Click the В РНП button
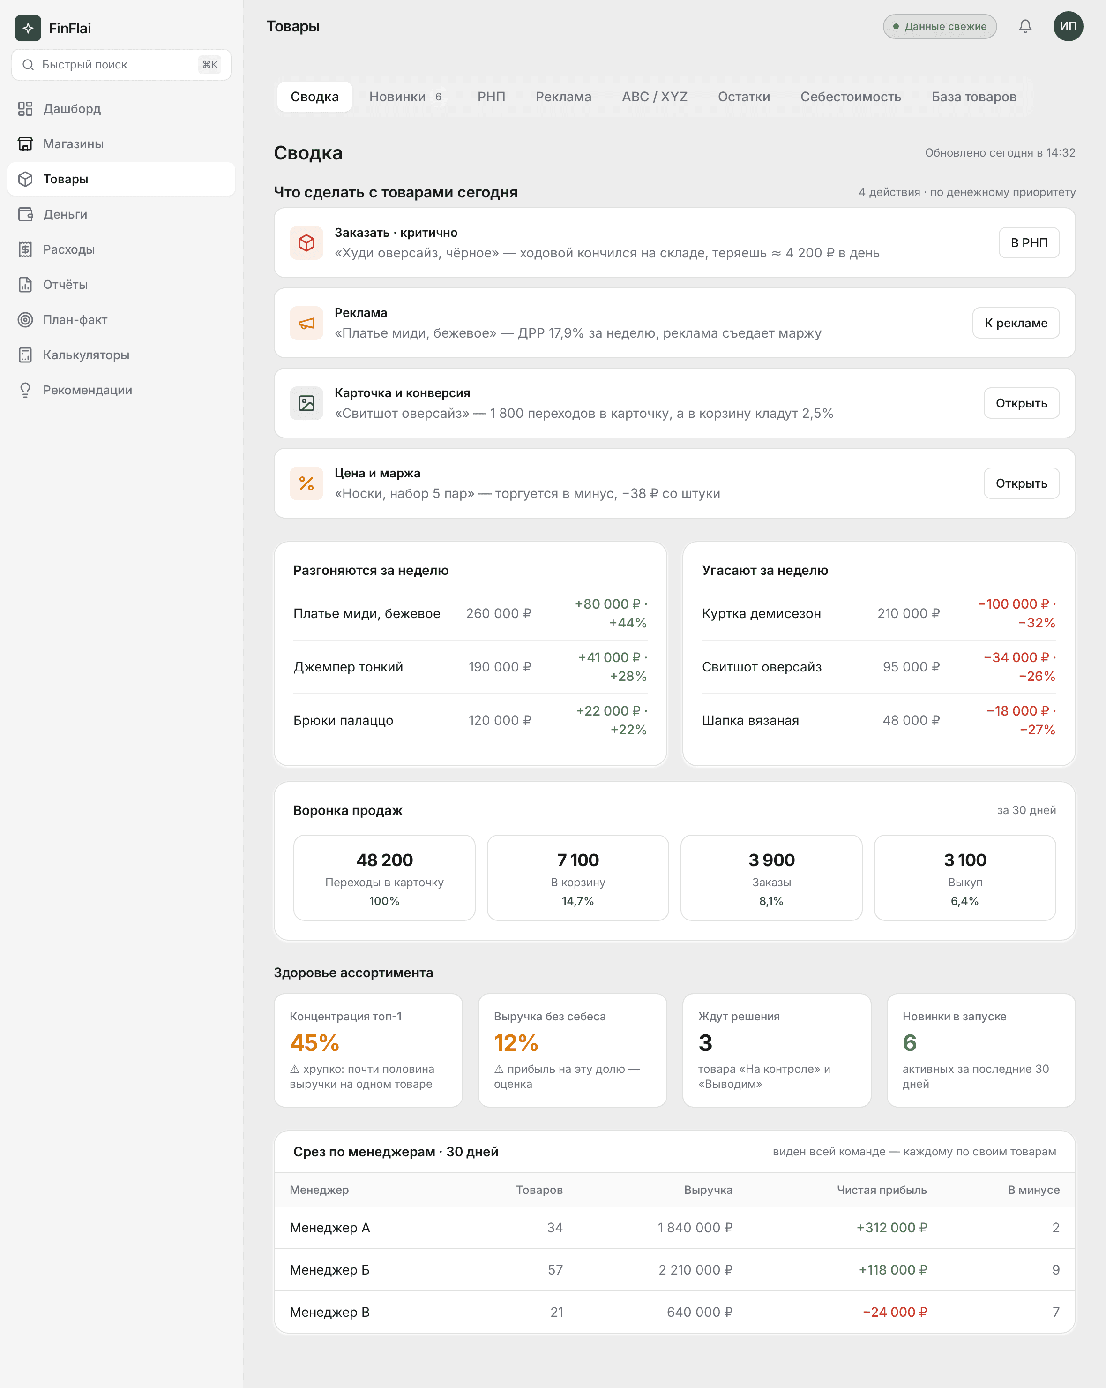Screen dimensions: 1106x1388 pyautogui.click(x=1029, y=243)
